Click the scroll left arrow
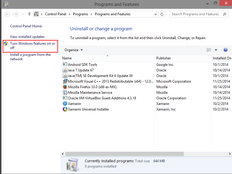 [63, 154]
